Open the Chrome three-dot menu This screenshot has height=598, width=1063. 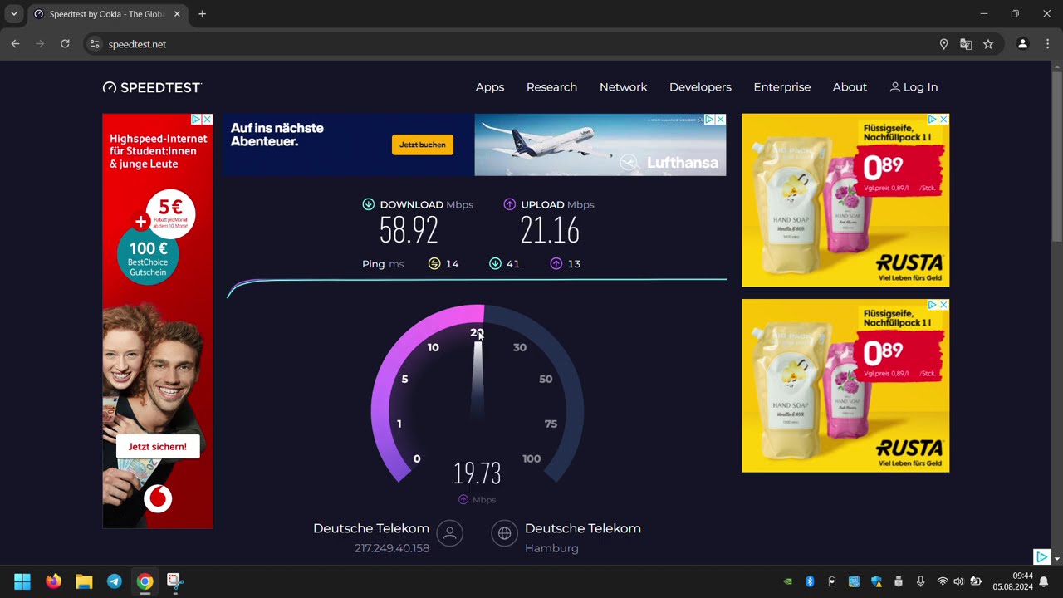(1047, 44)
